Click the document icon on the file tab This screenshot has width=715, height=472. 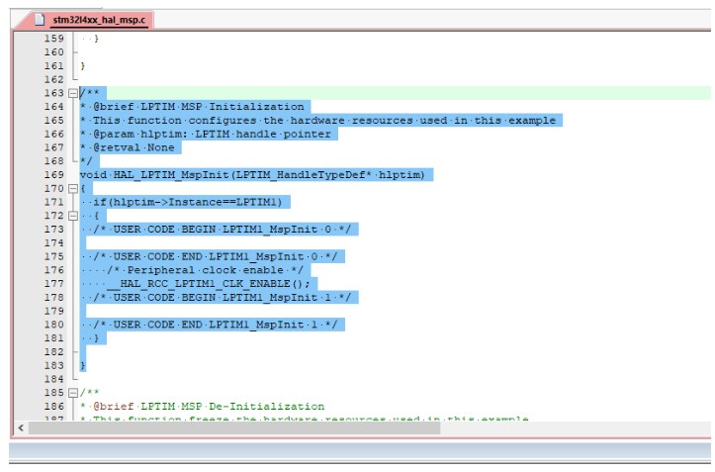pos(40,20)
